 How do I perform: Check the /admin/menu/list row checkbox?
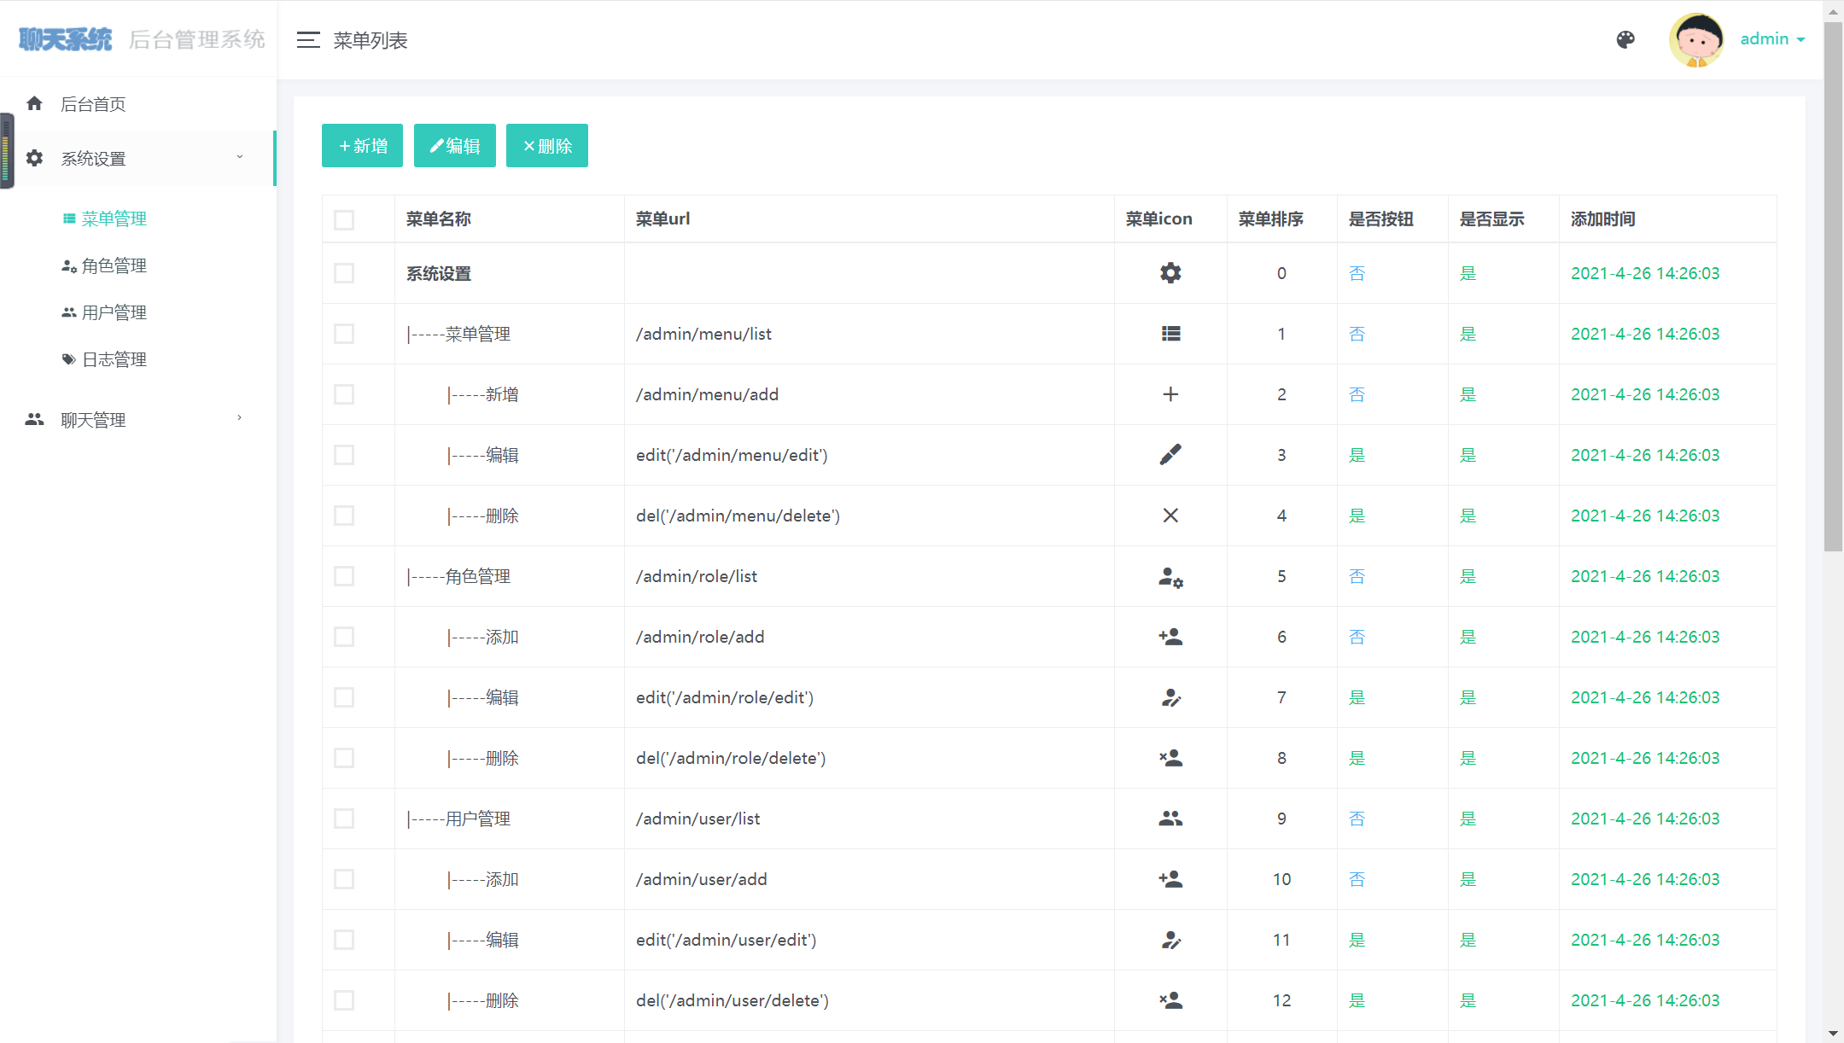(344, 334)
